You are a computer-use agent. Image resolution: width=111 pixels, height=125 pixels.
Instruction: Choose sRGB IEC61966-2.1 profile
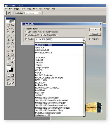click(59, 53)
